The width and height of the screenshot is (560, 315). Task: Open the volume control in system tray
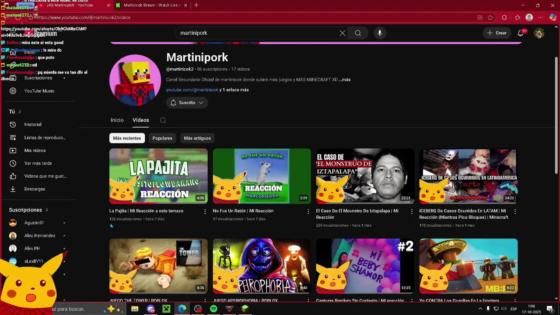click(504, 309)
